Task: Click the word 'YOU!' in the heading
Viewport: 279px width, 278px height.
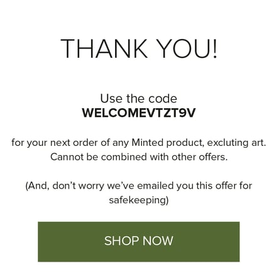Action: tap(187, 48)
